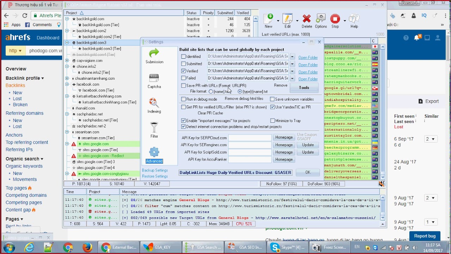The width and height of the screenshot is (451, 254).
Task: Click the Windows Start button
Action: pos(8,247)
